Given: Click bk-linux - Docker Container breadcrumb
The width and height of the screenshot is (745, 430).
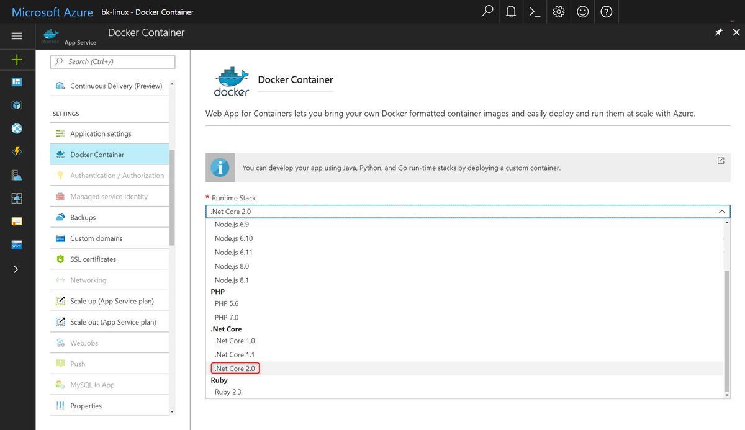Looking at the screenshot, I should pyautogui.click(x=148, y=12).
